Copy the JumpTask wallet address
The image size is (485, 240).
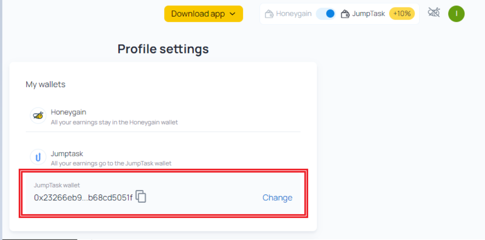click(x=141, y=196)
